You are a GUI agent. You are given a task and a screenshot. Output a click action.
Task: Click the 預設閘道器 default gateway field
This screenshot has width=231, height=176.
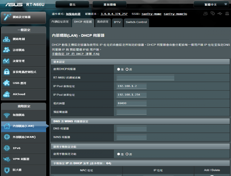132,112
